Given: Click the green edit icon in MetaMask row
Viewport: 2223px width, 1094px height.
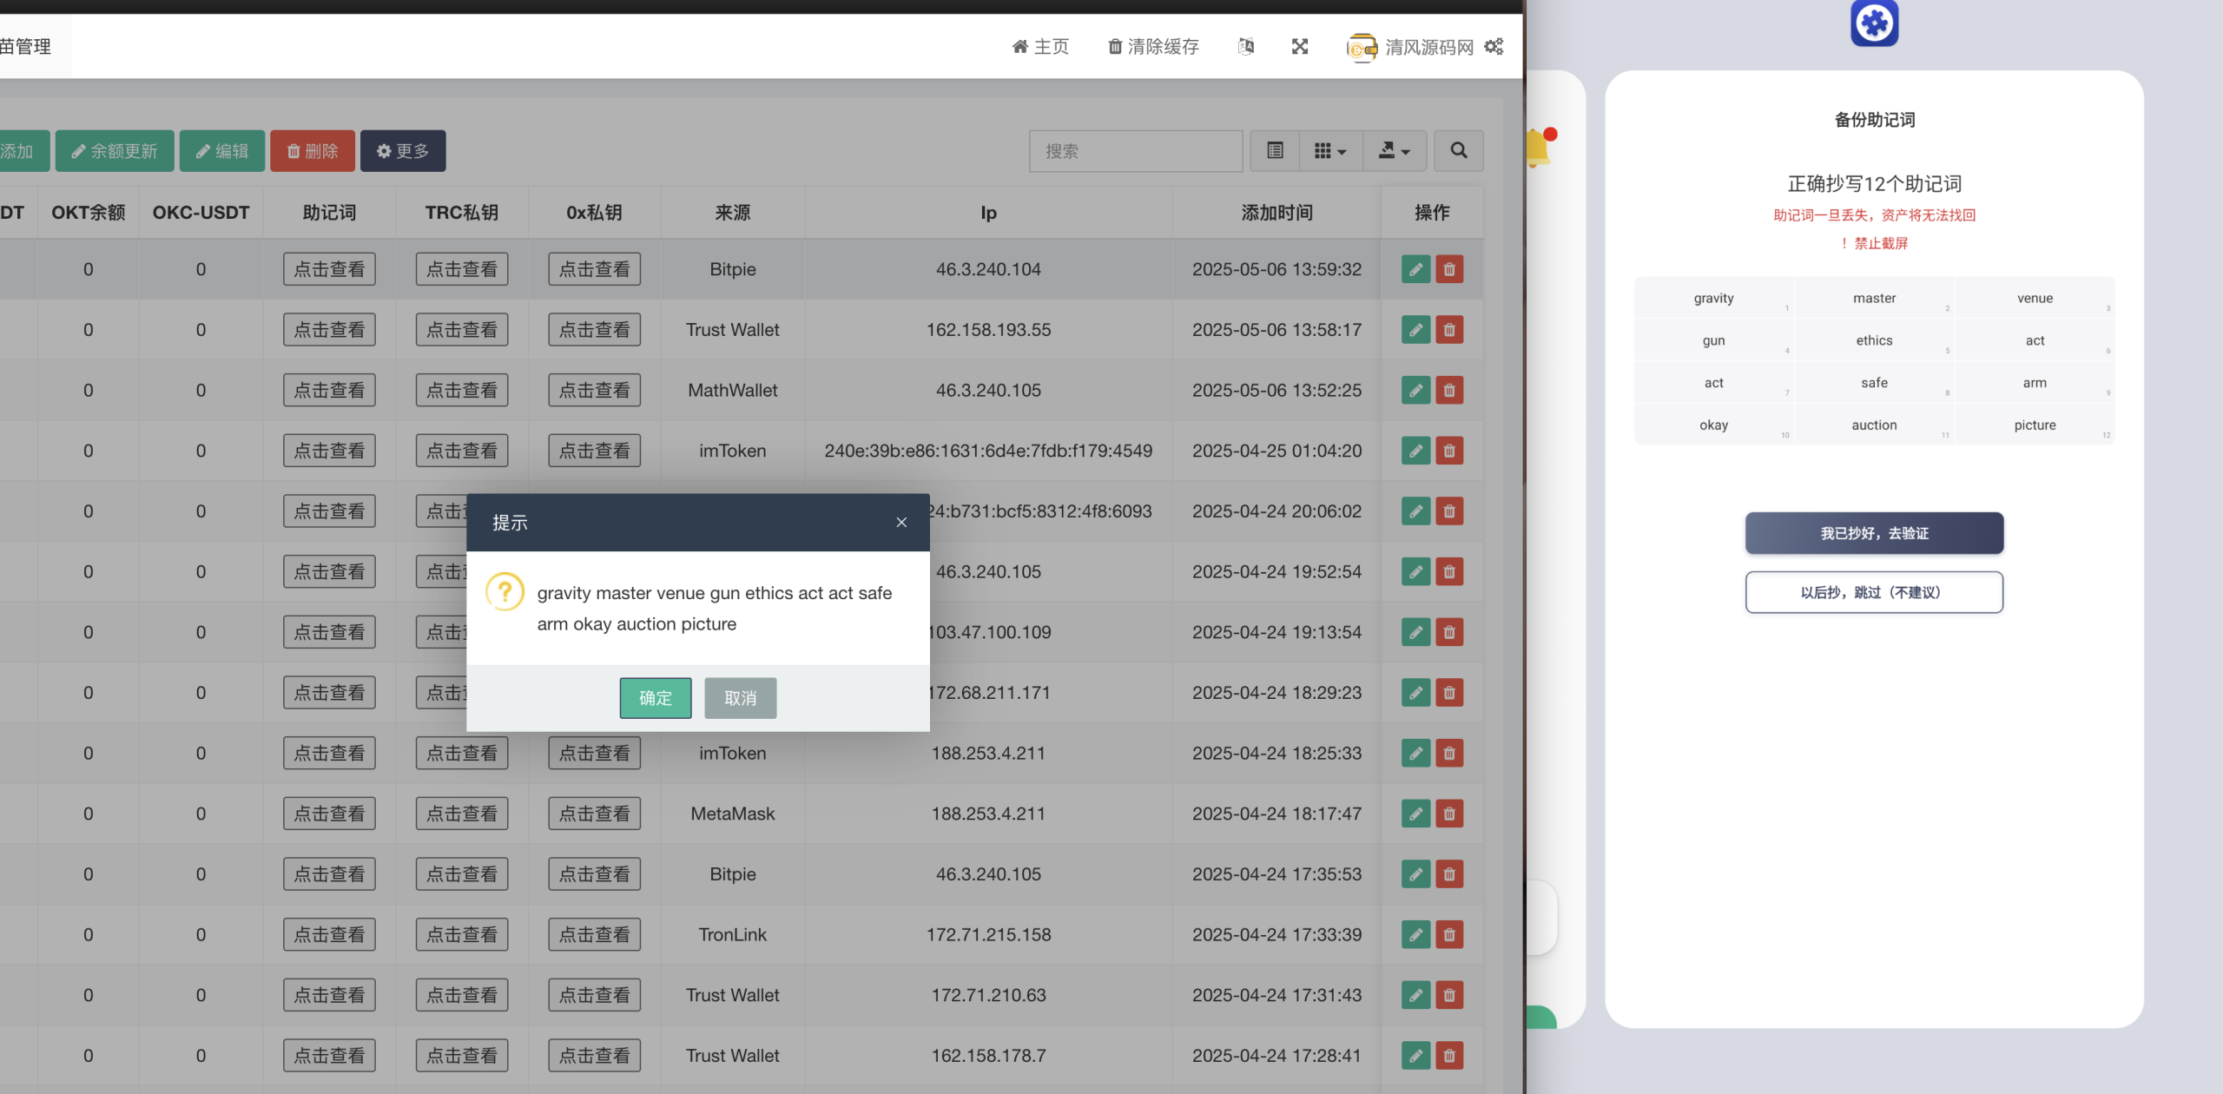Looking at the screenshot, I should [1415, 814].
